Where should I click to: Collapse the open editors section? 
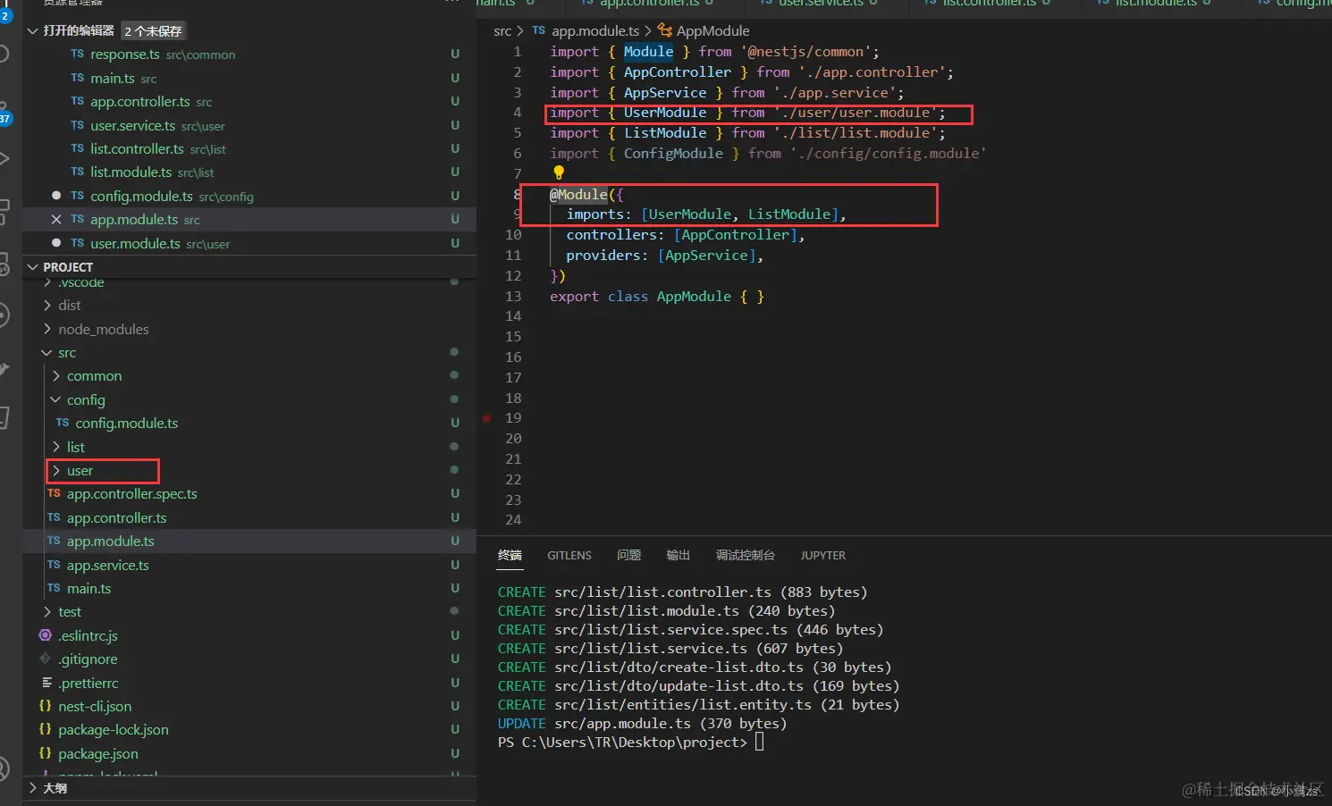click(x=33, y=30)
